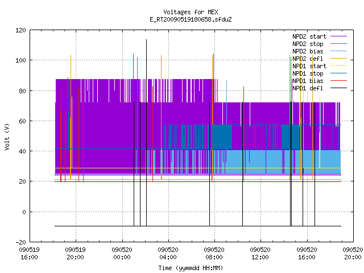Click the tallest black spike near 02:00

[147, 133]
